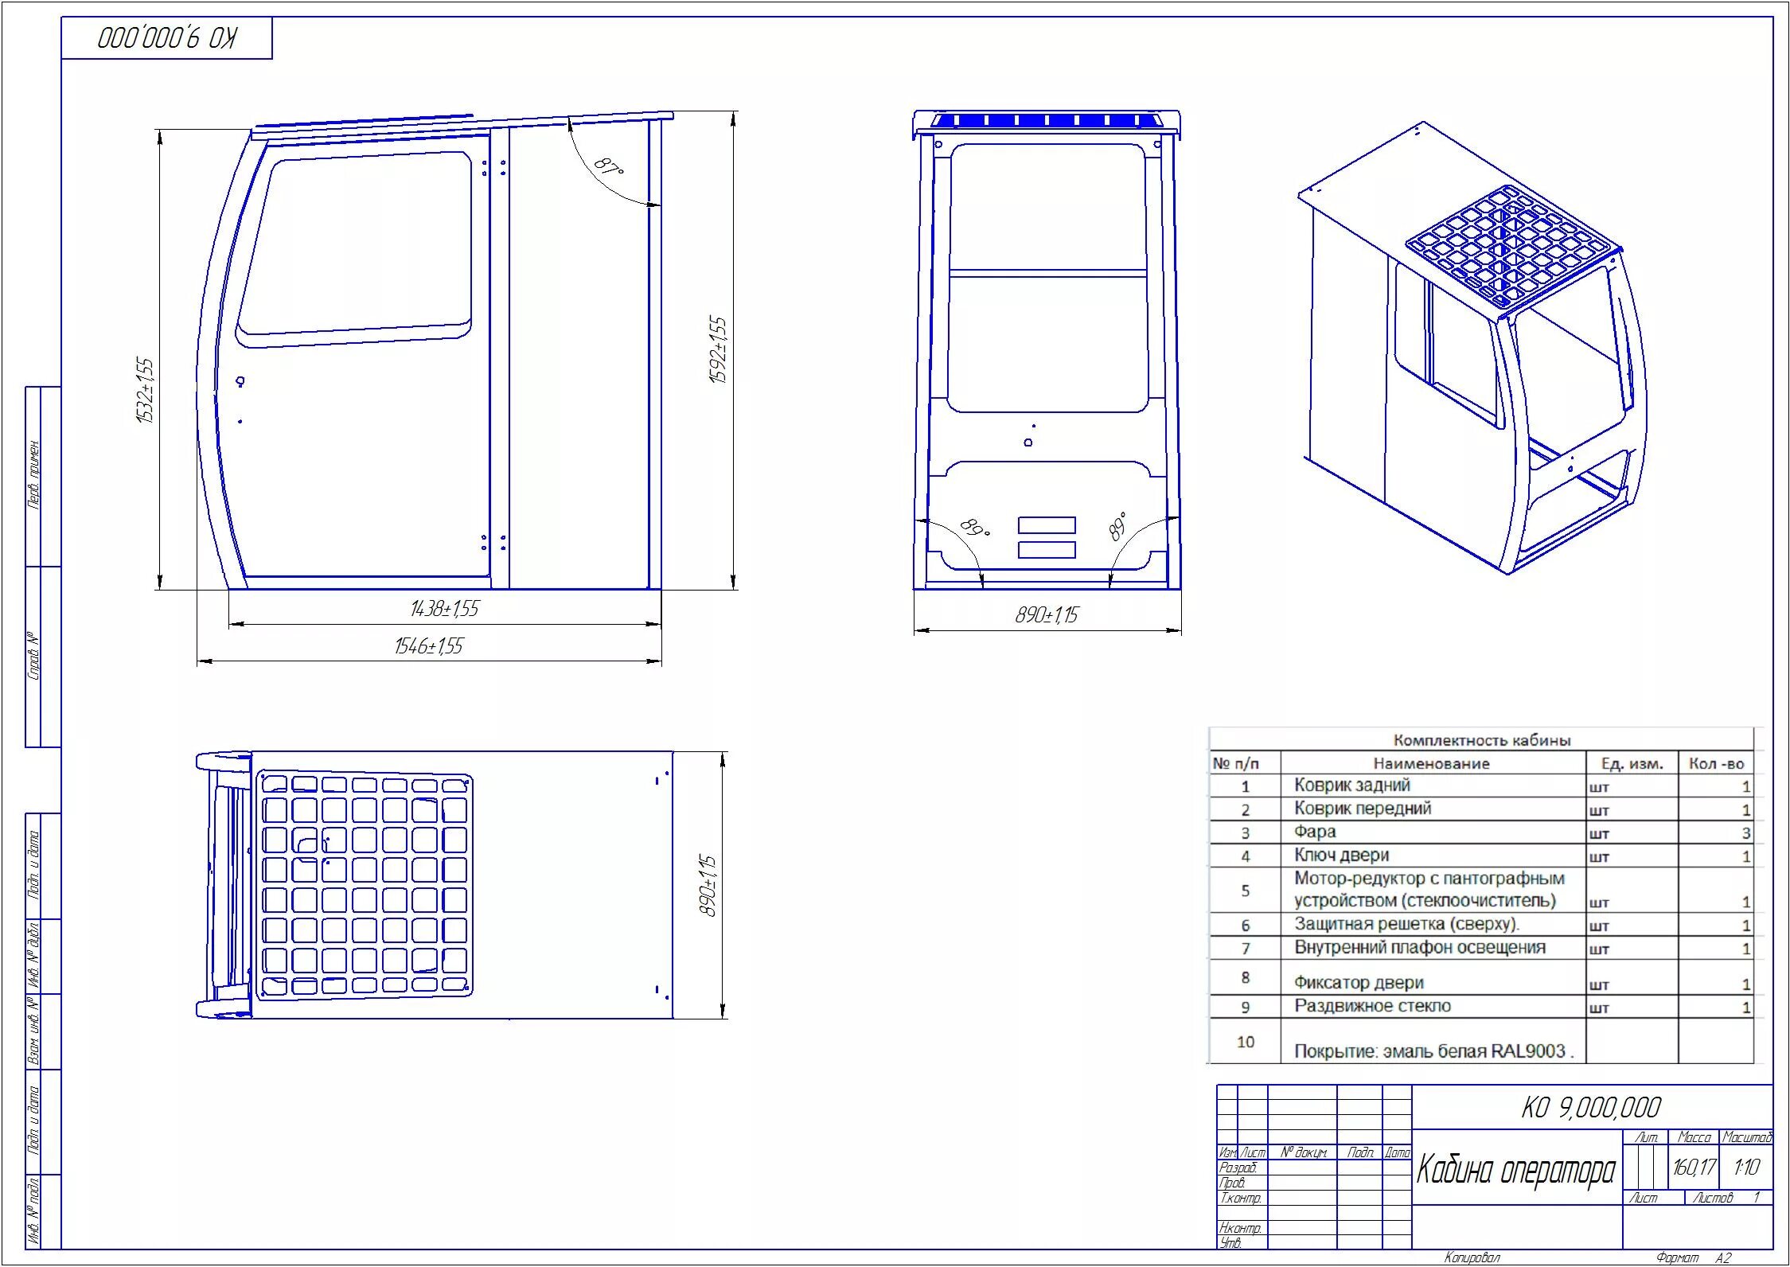Click 'Защитная решетка (сверху)' table entry

point(1406,925)
